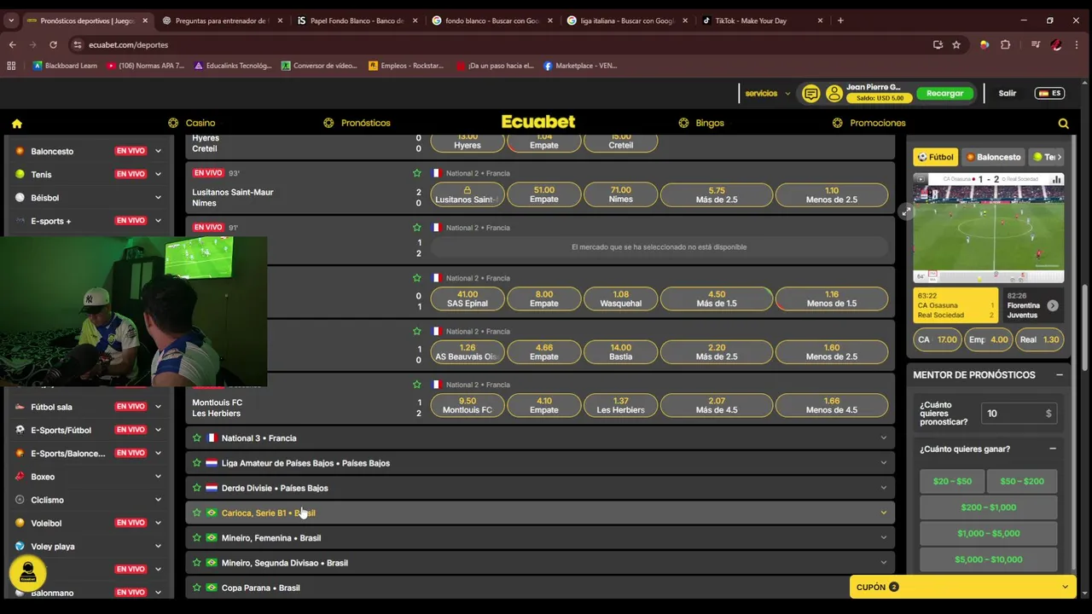This screenshot has width=1092, height=614.
Task: Click the forecast amount input field
Action: click(1019, 414)
